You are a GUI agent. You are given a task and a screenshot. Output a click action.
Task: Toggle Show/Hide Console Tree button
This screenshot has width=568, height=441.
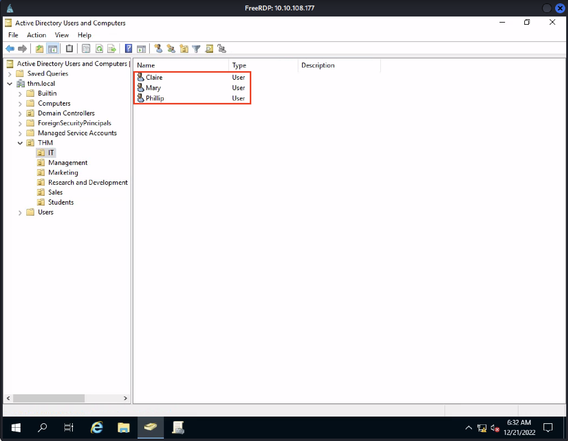pos(53,49)
